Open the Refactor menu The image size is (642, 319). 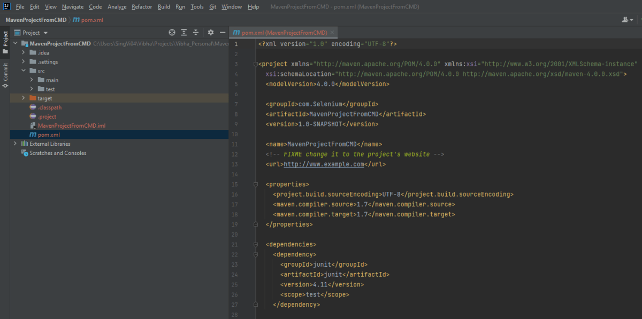pos(142,7)
